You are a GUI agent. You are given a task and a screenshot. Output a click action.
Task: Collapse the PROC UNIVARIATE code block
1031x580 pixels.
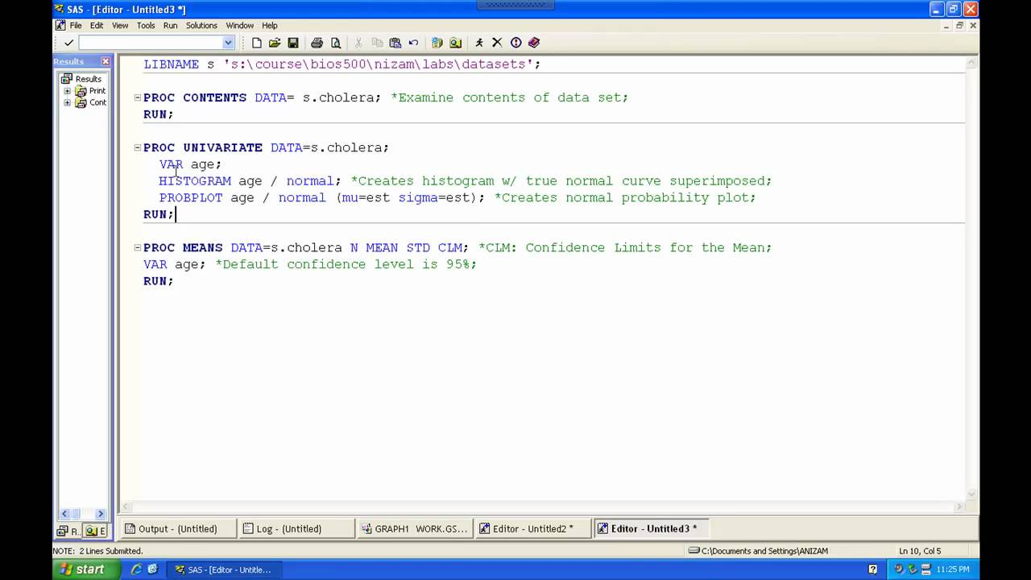(137, 147)
